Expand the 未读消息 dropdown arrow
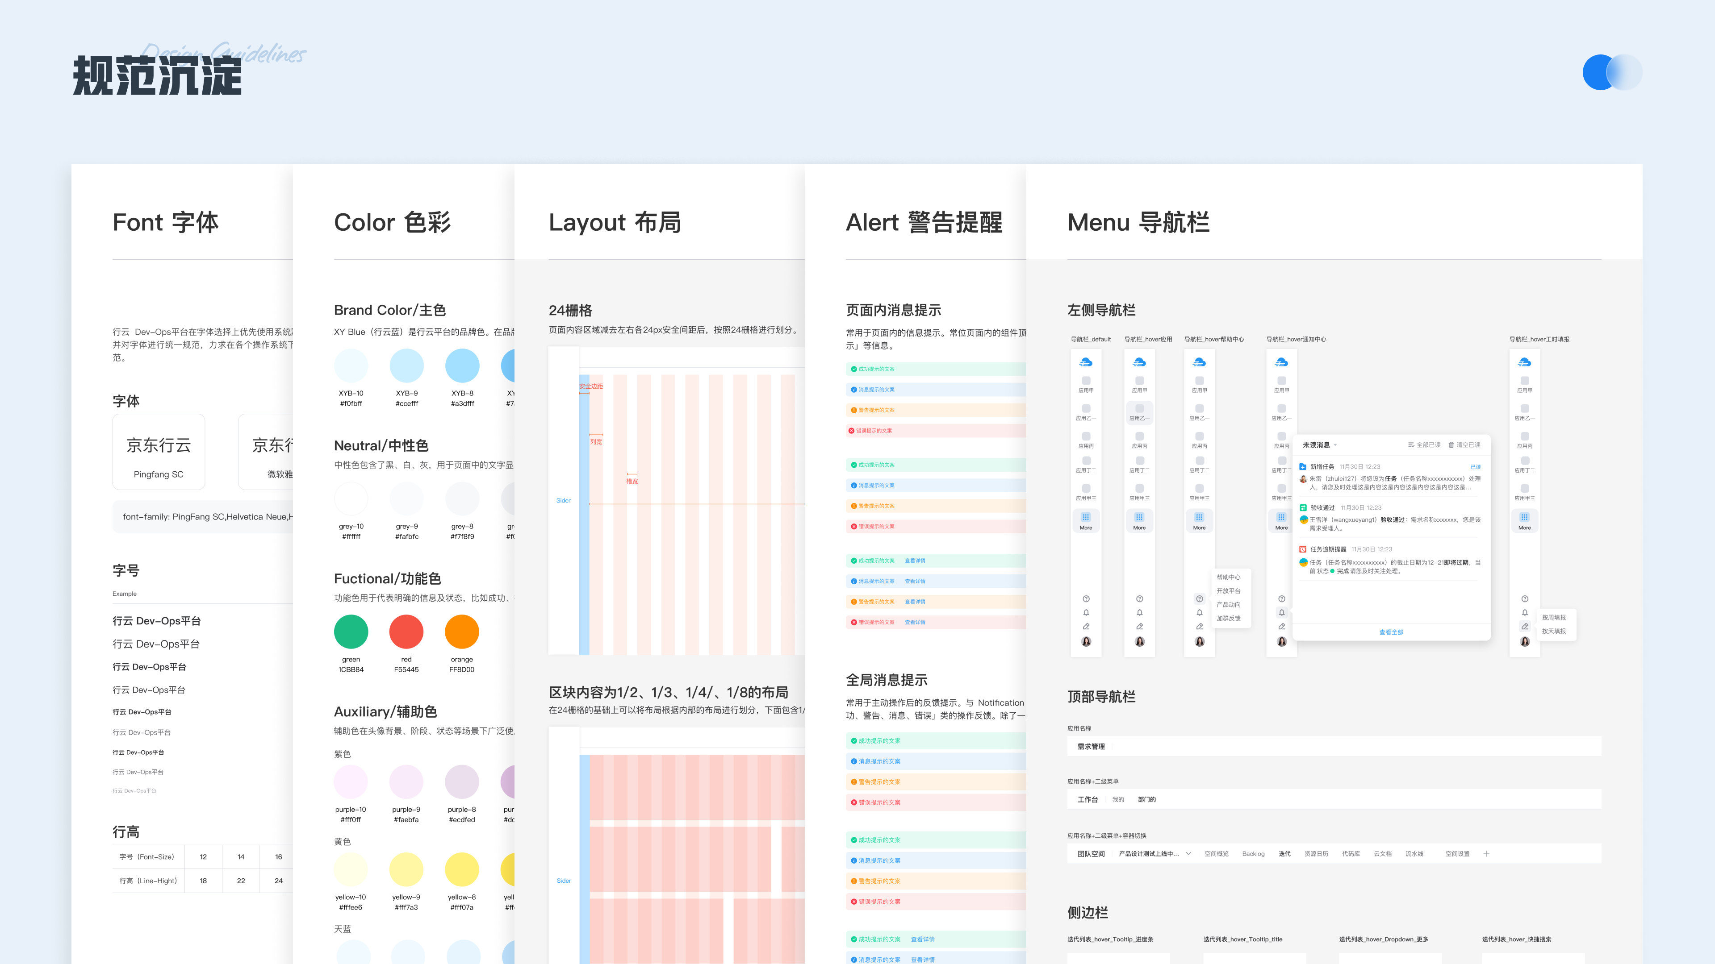Image resolution: width=1715 pixels, height=964 pixels. coord(1335,445)
